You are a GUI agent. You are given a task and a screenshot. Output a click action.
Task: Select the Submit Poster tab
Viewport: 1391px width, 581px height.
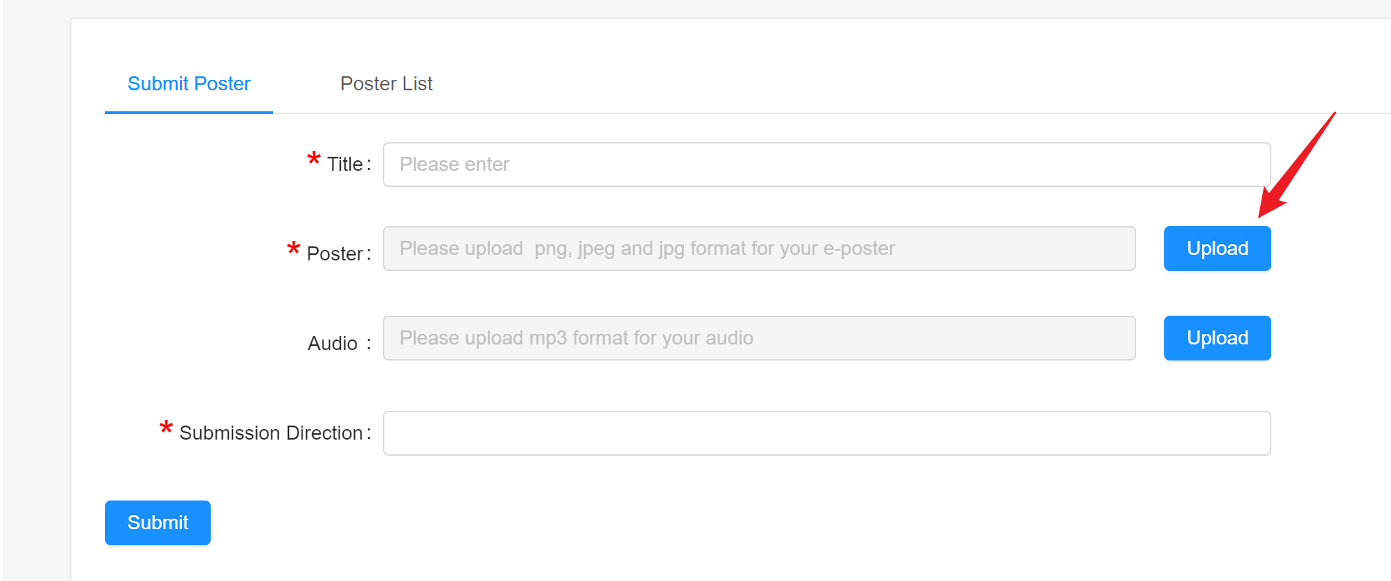tap(188, 84)
